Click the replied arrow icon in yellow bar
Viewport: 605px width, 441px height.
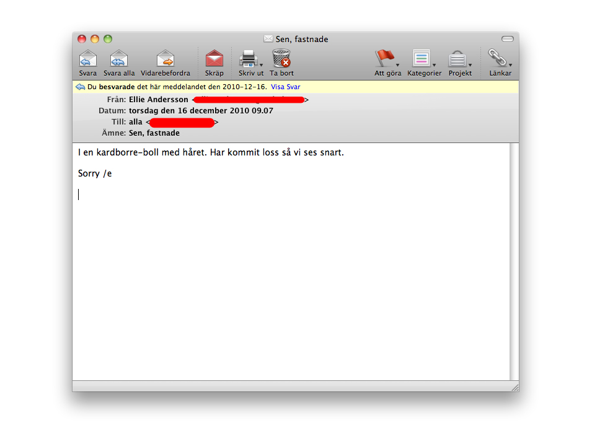80,87
